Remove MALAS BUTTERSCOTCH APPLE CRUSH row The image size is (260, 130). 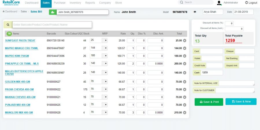(185, 73)
